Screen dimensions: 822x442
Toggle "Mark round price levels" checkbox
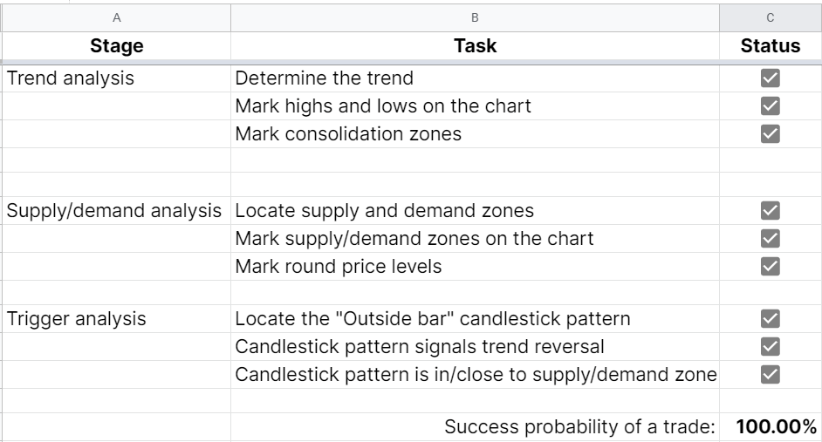click(771, 266)
